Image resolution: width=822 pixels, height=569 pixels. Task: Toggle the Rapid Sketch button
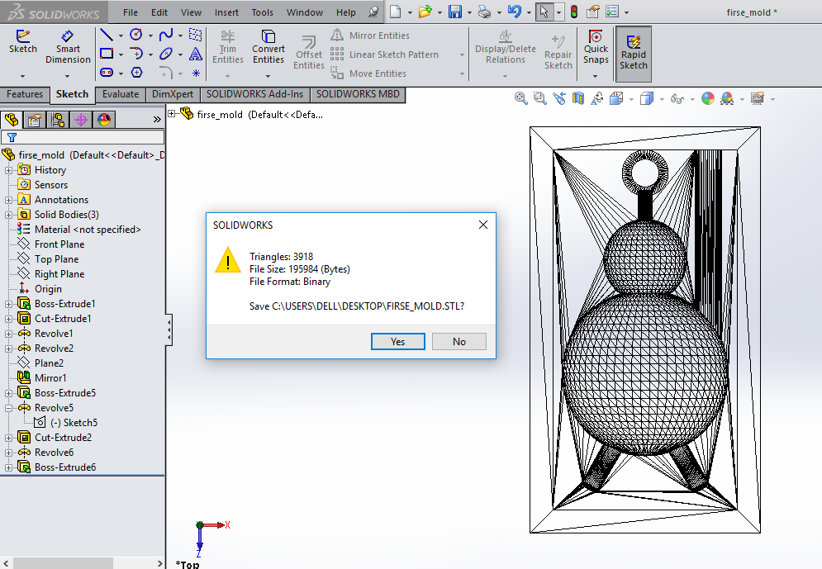(634, 54)
